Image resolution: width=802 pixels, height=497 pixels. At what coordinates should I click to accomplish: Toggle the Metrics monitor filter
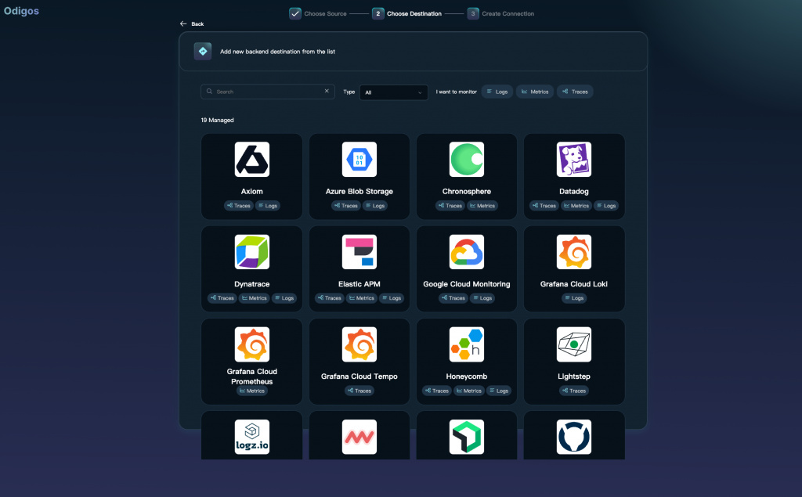tap(534, 92)
